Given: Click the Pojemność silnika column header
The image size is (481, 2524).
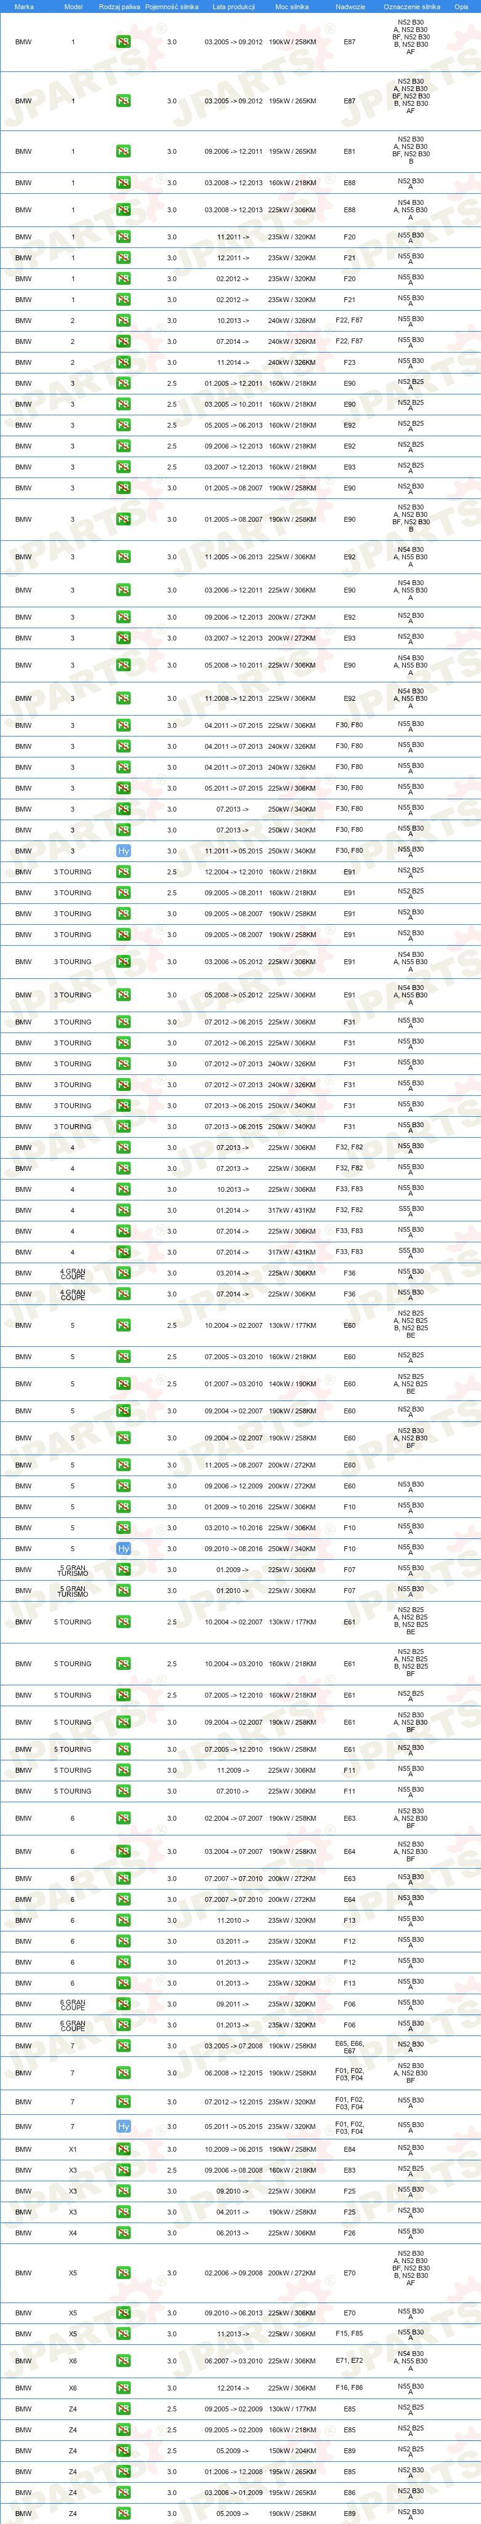Looking at the screenshot, I should pos(172,7).
